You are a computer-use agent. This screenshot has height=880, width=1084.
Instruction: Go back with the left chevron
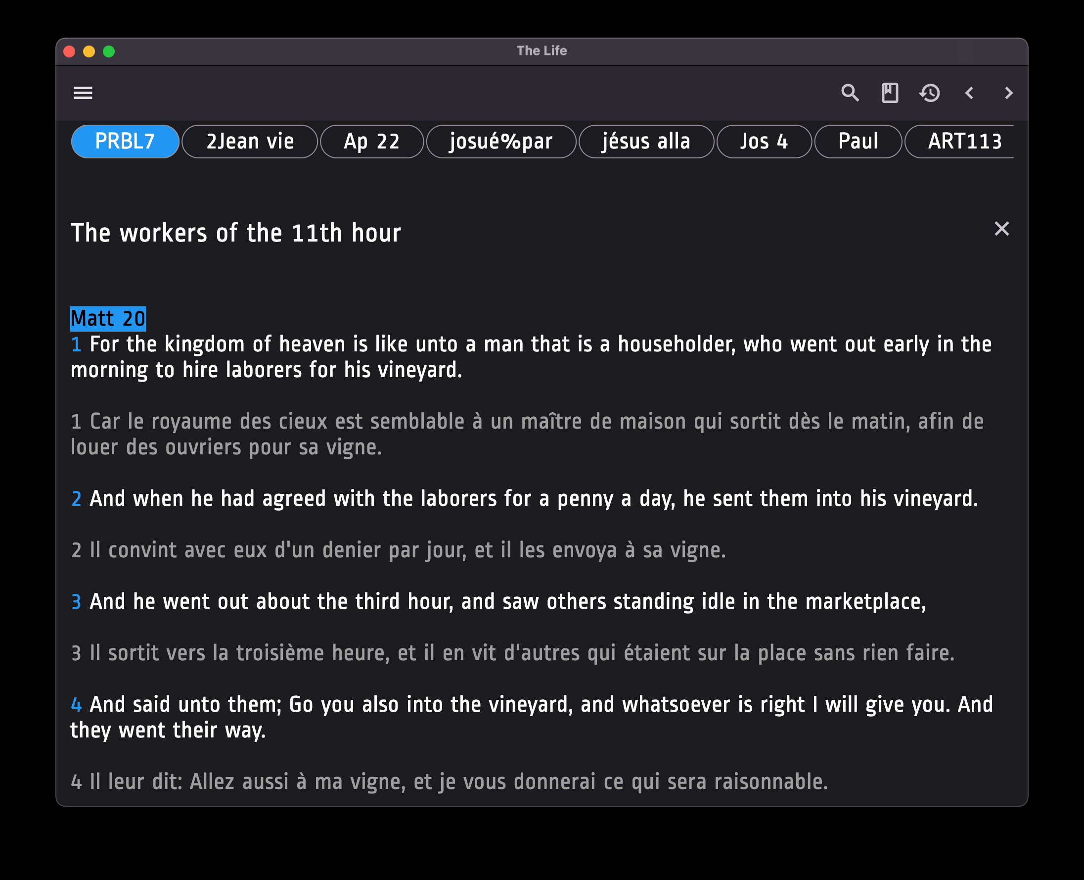click(x=970, y=93)
